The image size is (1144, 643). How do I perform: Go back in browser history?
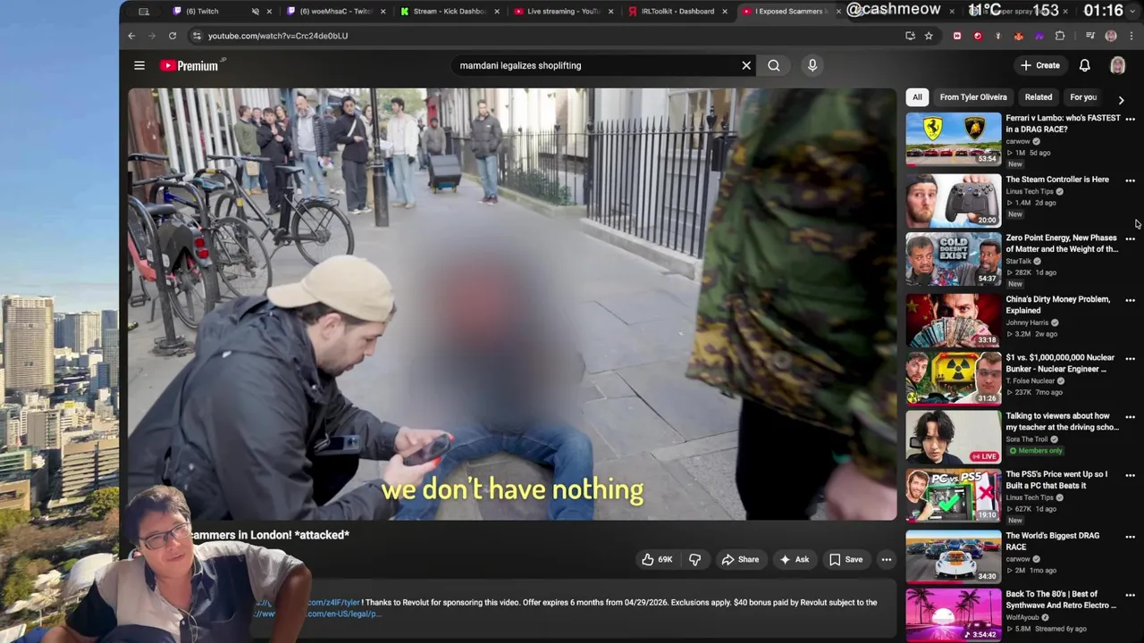131,36
